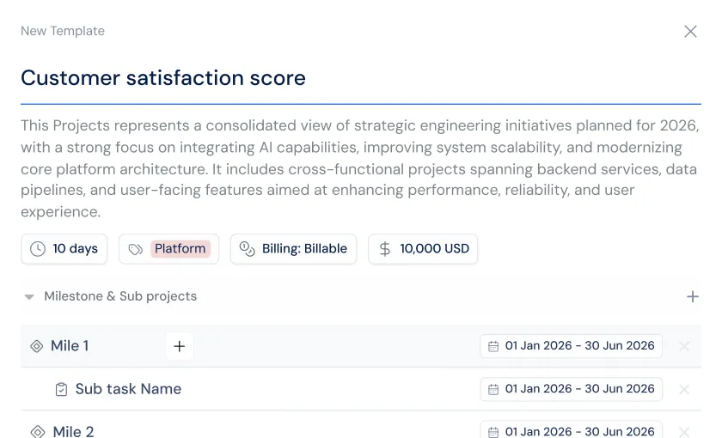Open the Mile 2 date range picker
Screen dimensions: 722x438
click(571, 429)
